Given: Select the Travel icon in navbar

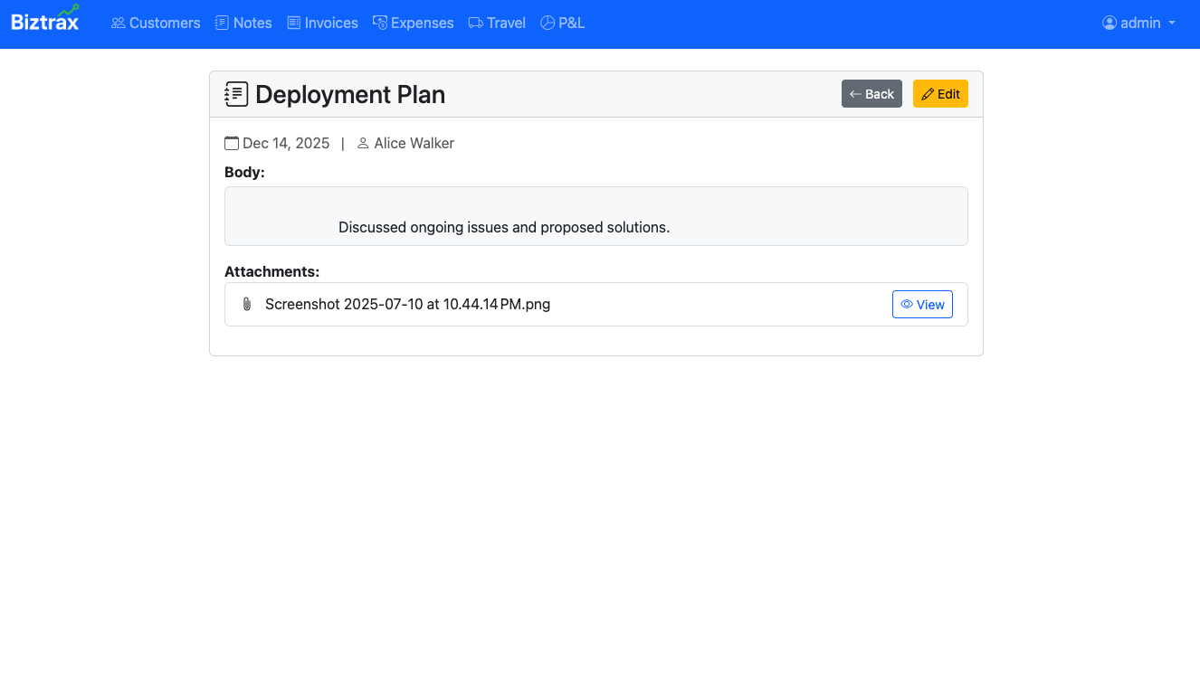Looking at the screenshot, I should point(473,23).
